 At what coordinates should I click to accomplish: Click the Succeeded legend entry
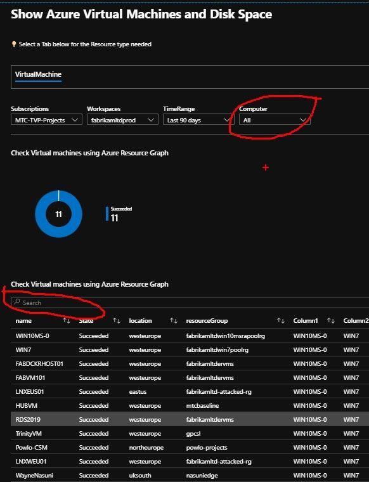click(119, 214)
